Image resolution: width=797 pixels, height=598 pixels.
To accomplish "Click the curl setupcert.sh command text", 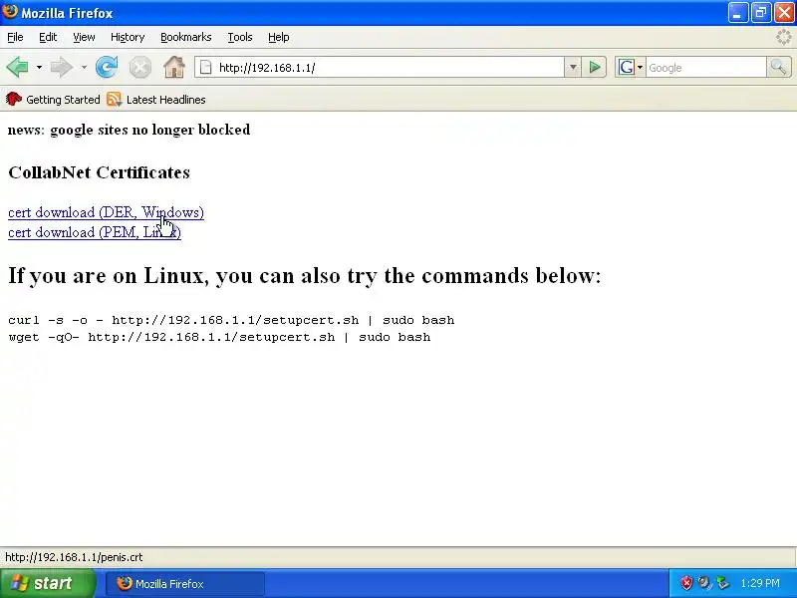I will click(x=231, y=320).
